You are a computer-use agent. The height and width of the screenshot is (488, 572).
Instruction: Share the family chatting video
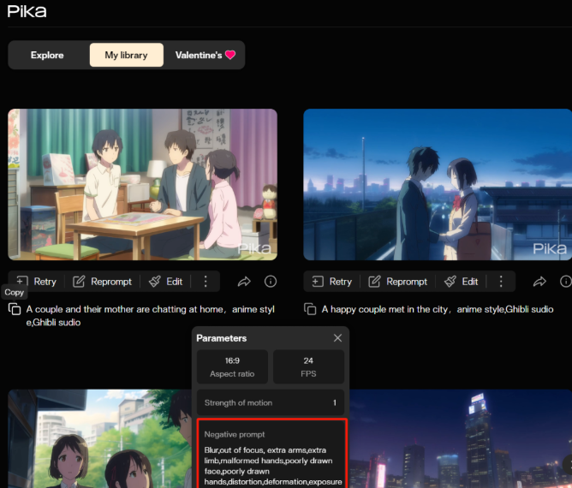coord(244,281)
